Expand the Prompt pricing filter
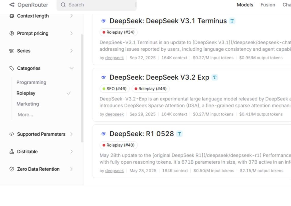This screenshot has height=206, width=291. pos(71,33)
